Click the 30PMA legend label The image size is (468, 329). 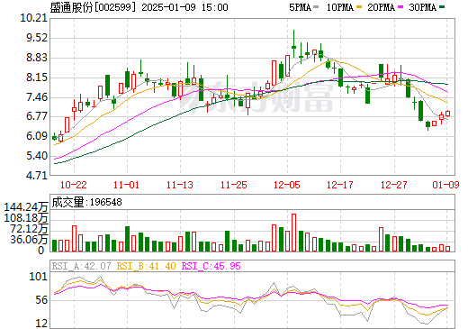pyautogui.click(x=422, y=7)
